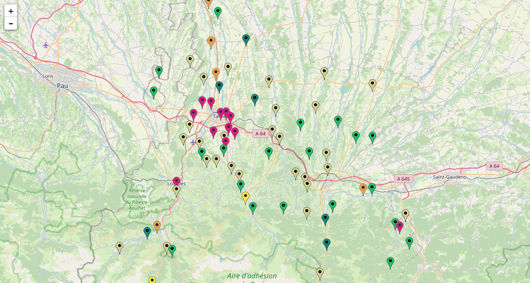Click Réserve naturelle du Pibeste-Aoulhet label
The image size is (530, 283).
[137, 199]
